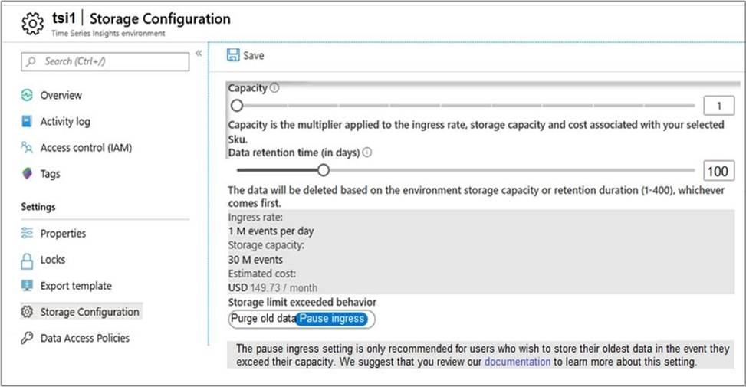Open the documentation link
This screenshot has height=387, width=746.
(517, 362)
